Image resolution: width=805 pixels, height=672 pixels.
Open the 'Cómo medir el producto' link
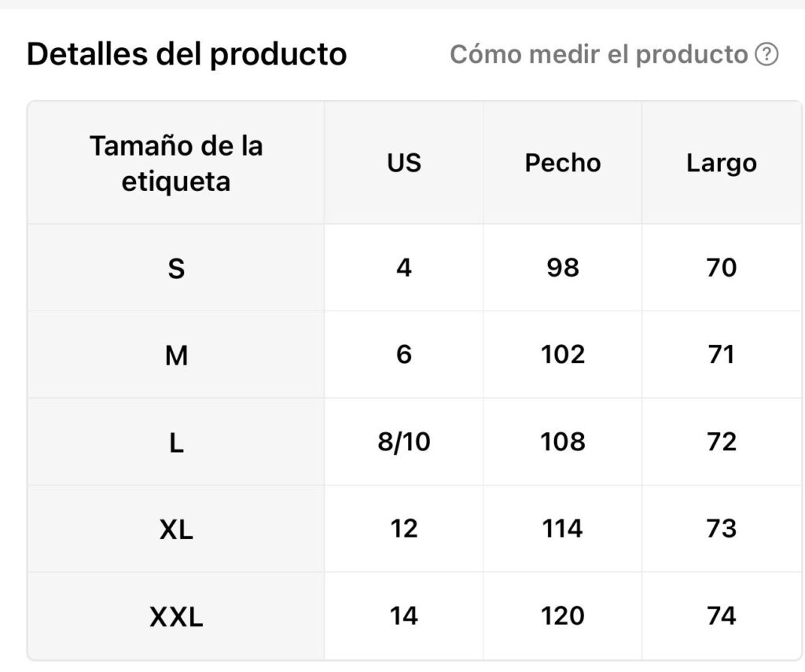(598, 54)
